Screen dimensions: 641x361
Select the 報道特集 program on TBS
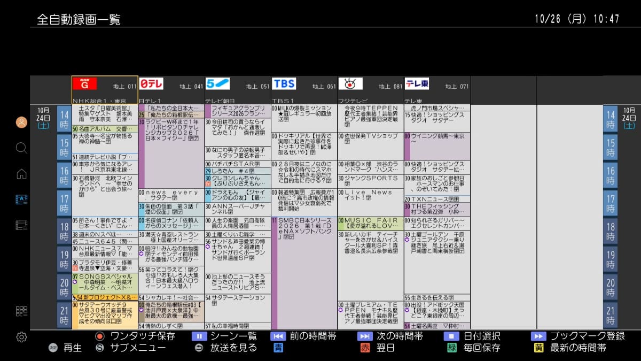pyautogui.click(x=304, y=202)
